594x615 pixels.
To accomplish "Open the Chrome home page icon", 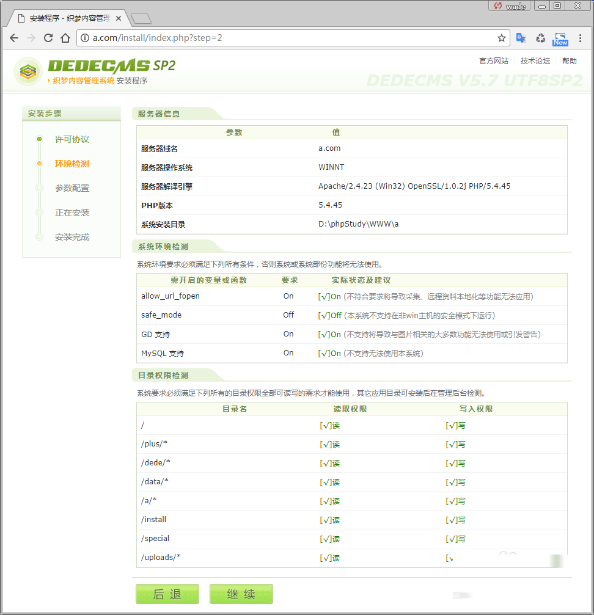I will click(x=67, y=37).
